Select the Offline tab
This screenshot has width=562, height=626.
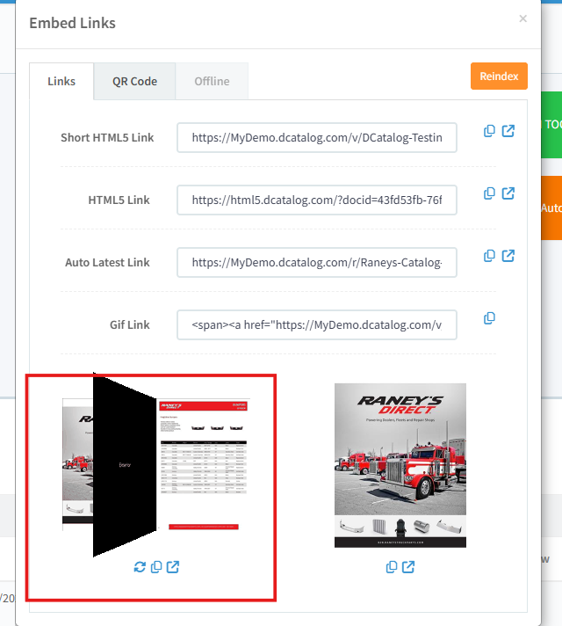212,81
